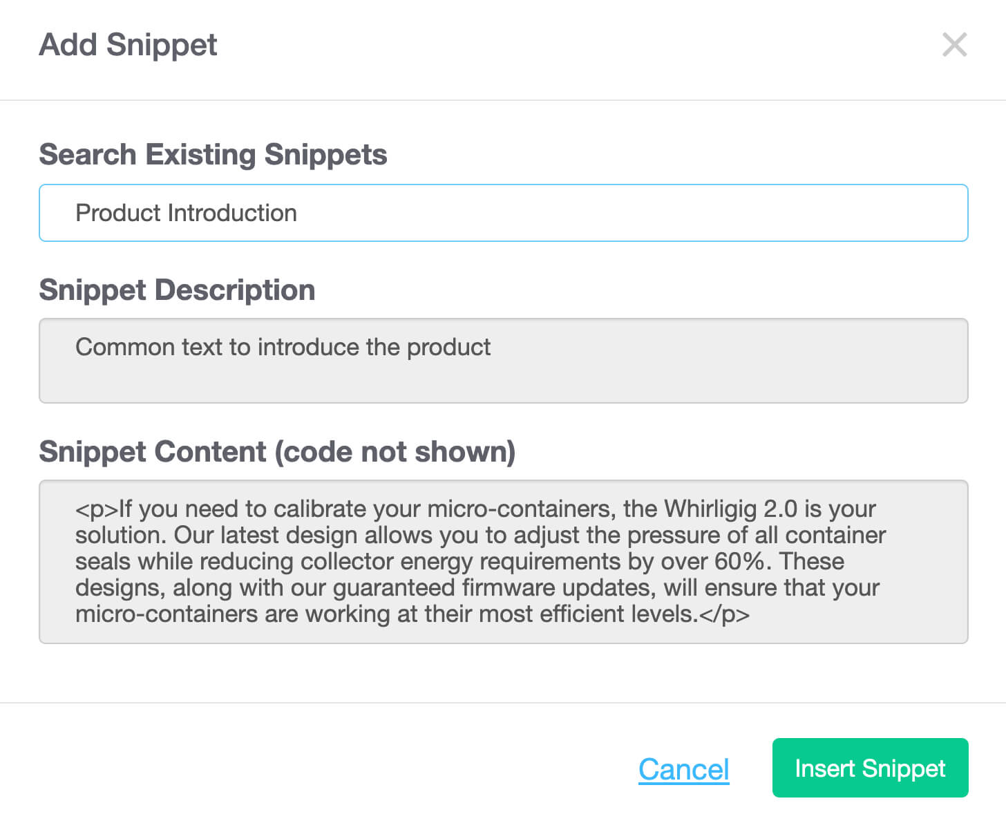Select the Snippet Description text area

[503, 361]
